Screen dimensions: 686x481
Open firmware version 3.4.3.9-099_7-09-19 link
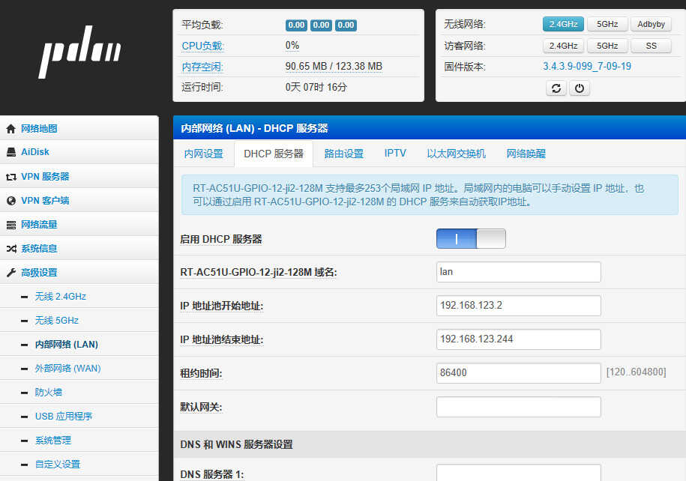587,67
